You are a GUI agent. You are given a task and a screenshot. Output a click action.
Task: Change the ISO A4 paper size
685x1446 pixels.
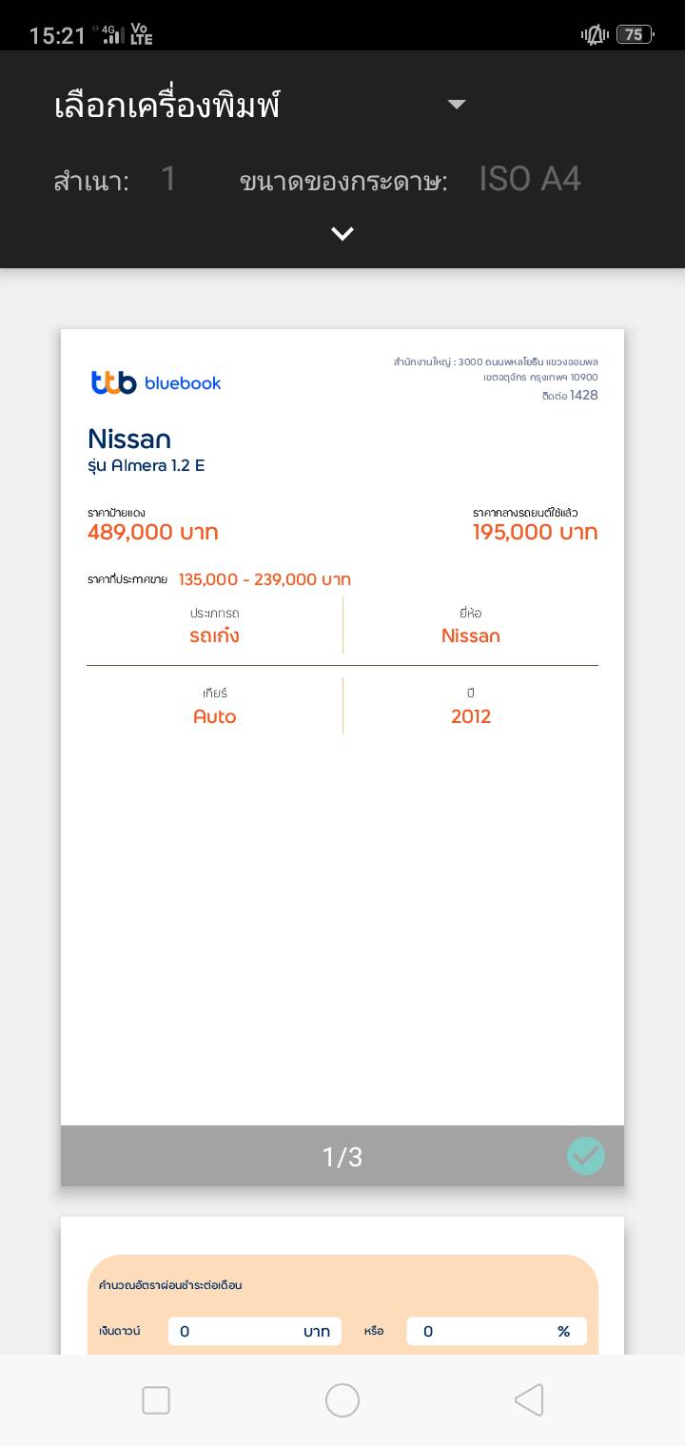[x=530, y=179]
